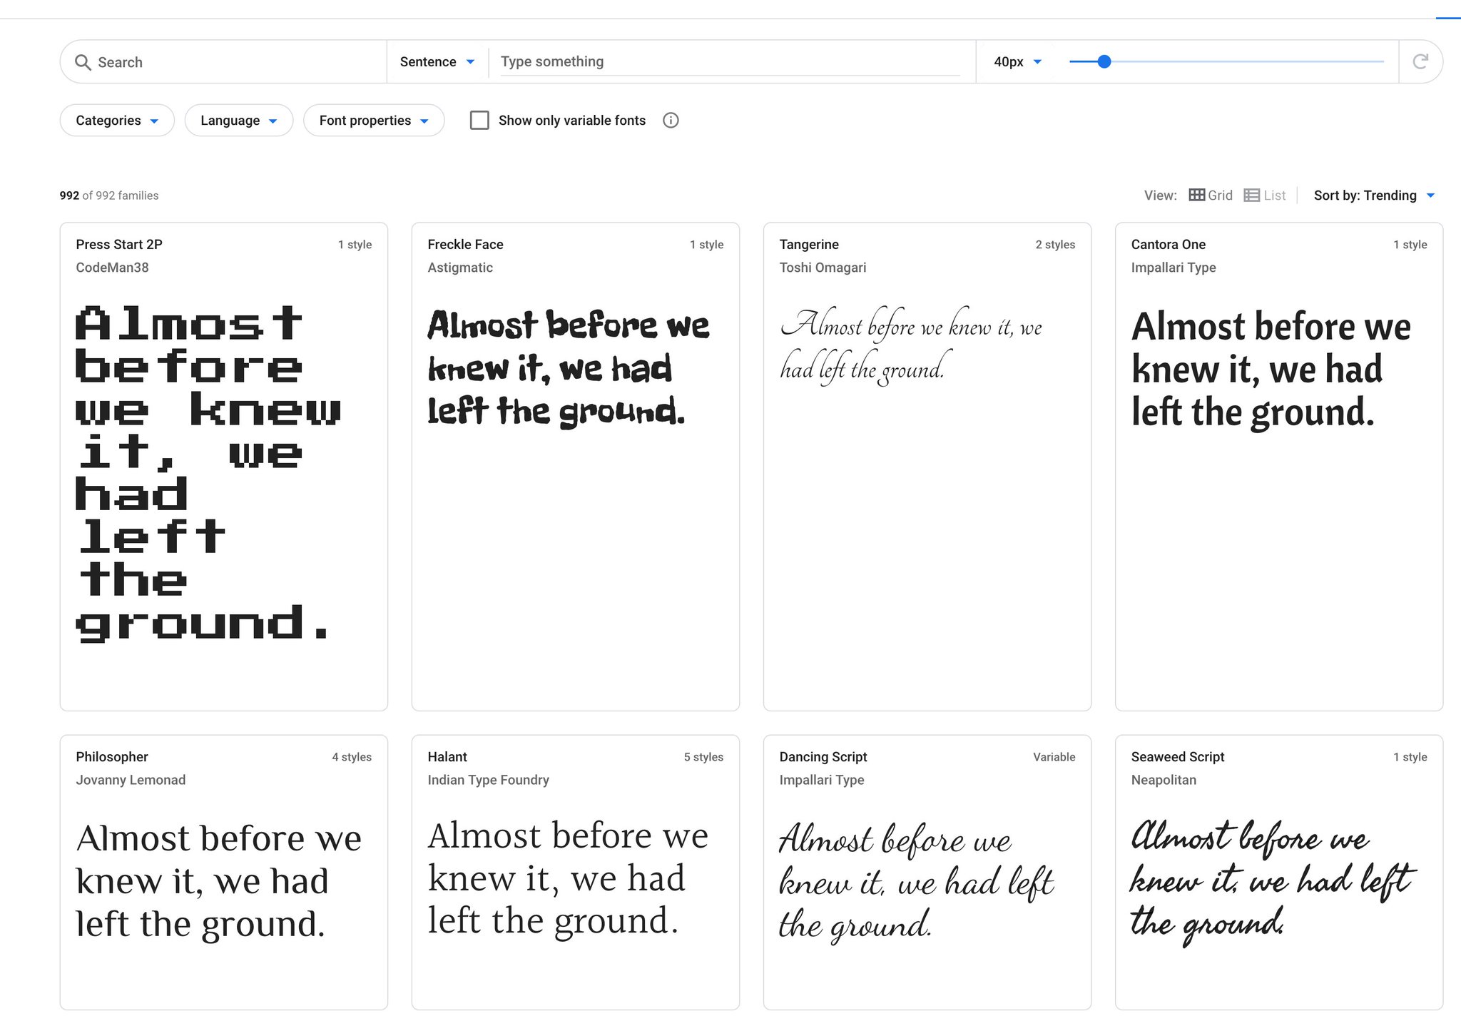The width and height of the screenshot is (1461, 1021).
Task: Open the Sentence preview type dropdown
Action: pos(437,62)
